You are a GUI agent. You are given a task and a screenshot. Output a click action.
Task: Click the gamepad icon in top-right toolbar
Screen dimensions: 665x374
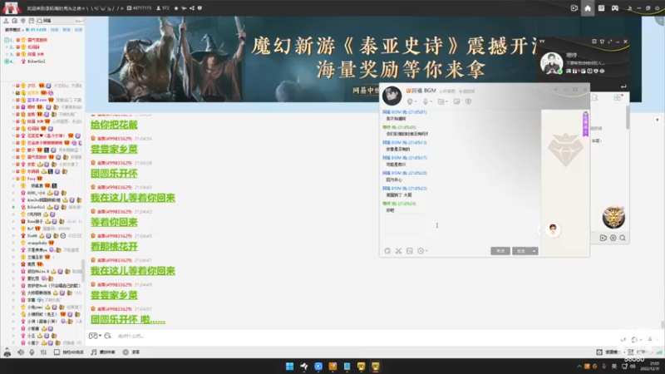(615, 8)
